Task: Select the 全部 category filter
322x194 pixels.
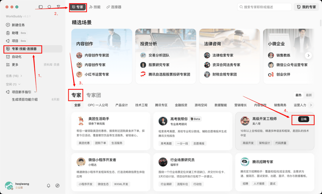Action: 78,105
